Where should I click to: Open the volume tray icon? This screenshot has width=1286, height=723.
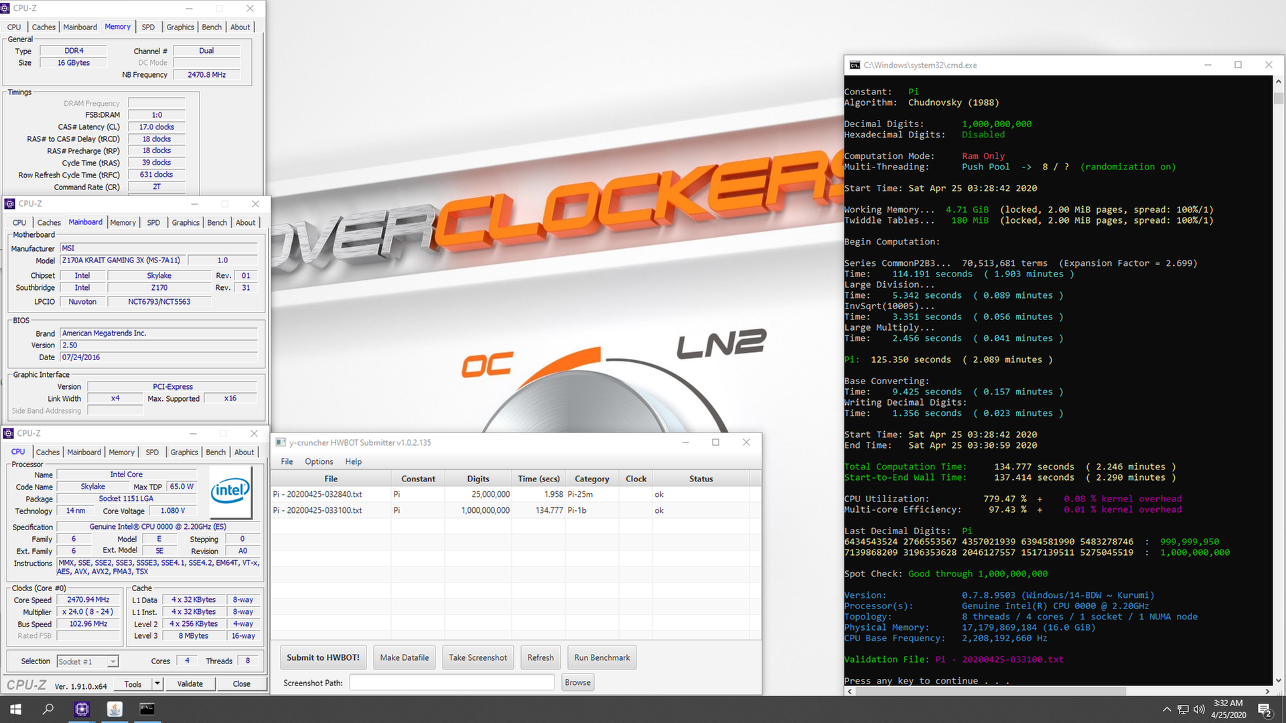pos(1199,710)
